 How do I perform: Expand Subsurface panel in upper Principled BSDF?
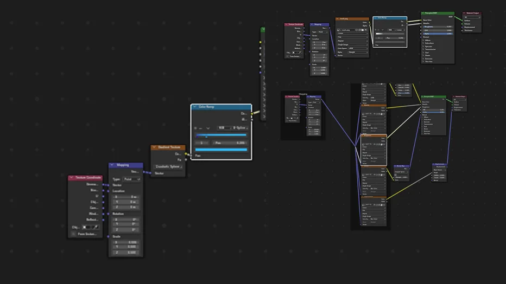423,43
